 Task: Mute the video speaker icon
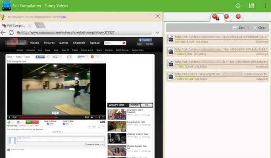point(92,117)
